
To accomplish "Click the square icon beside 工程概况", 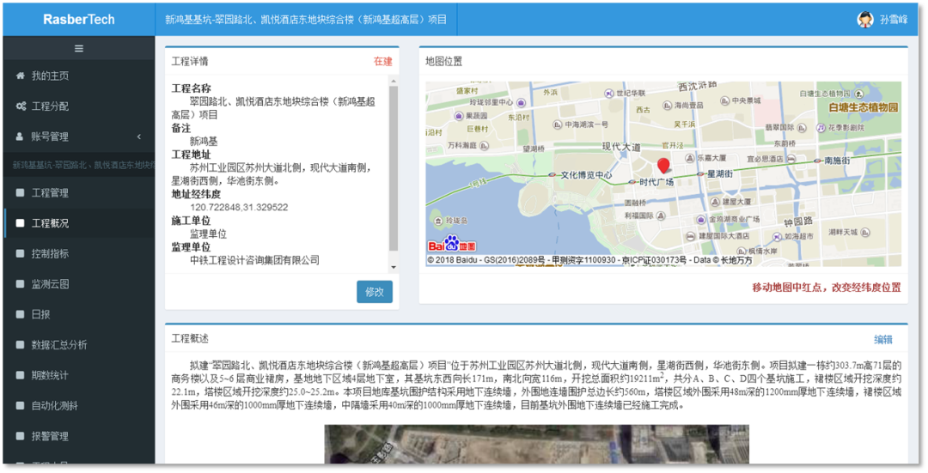I will click(x=20, y=223).
